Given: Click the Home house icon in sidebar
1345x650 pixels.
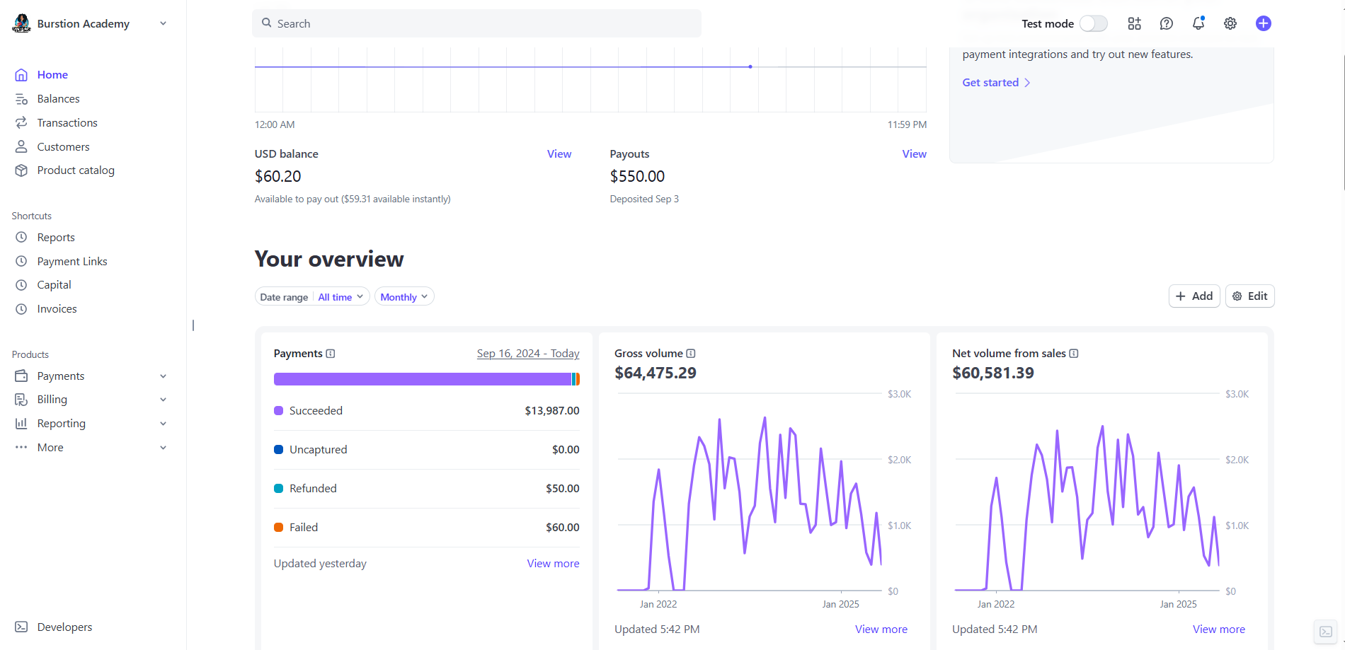Looking at the screenshot, I should (21, 75).
